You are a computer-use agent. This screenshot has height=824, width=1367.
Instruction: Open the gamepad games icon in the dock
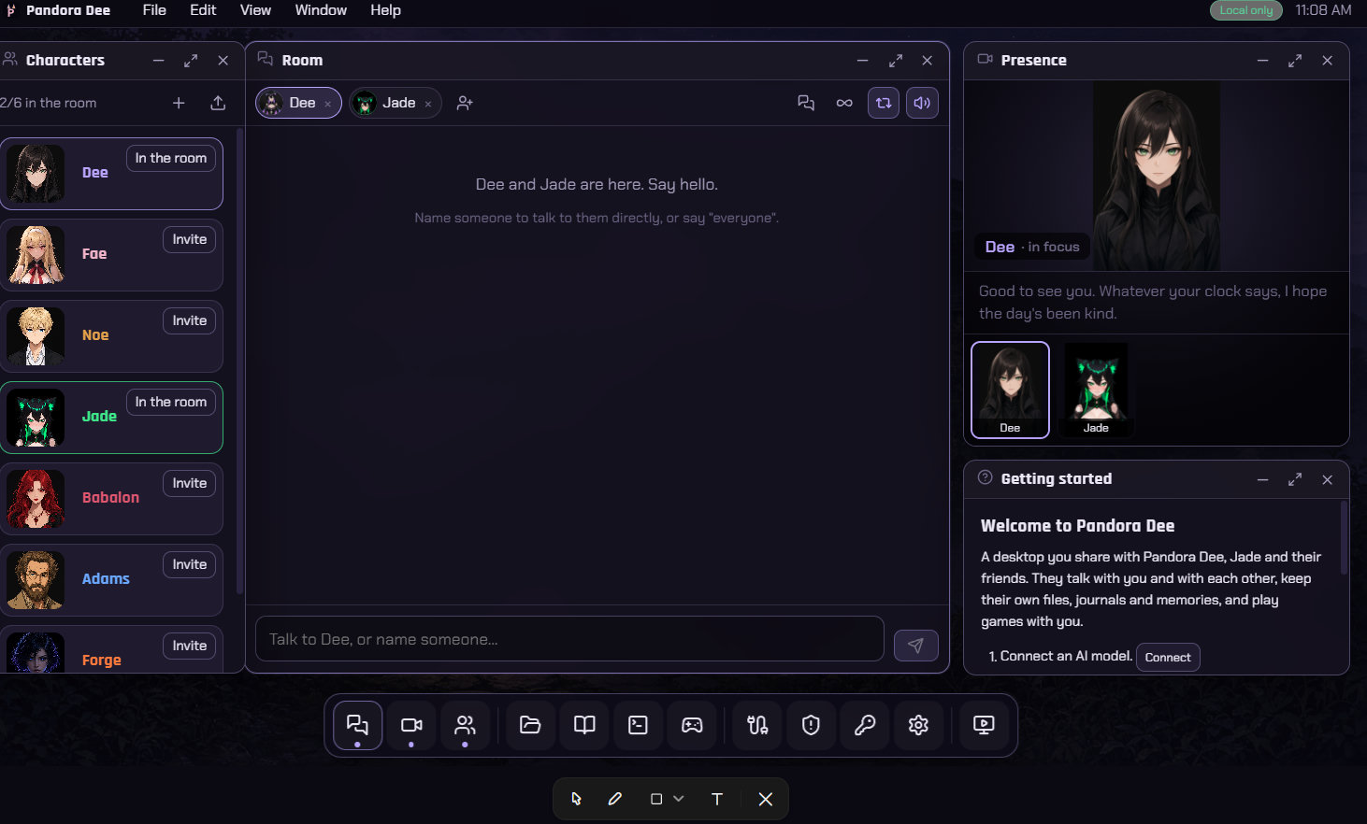[692, 725]
